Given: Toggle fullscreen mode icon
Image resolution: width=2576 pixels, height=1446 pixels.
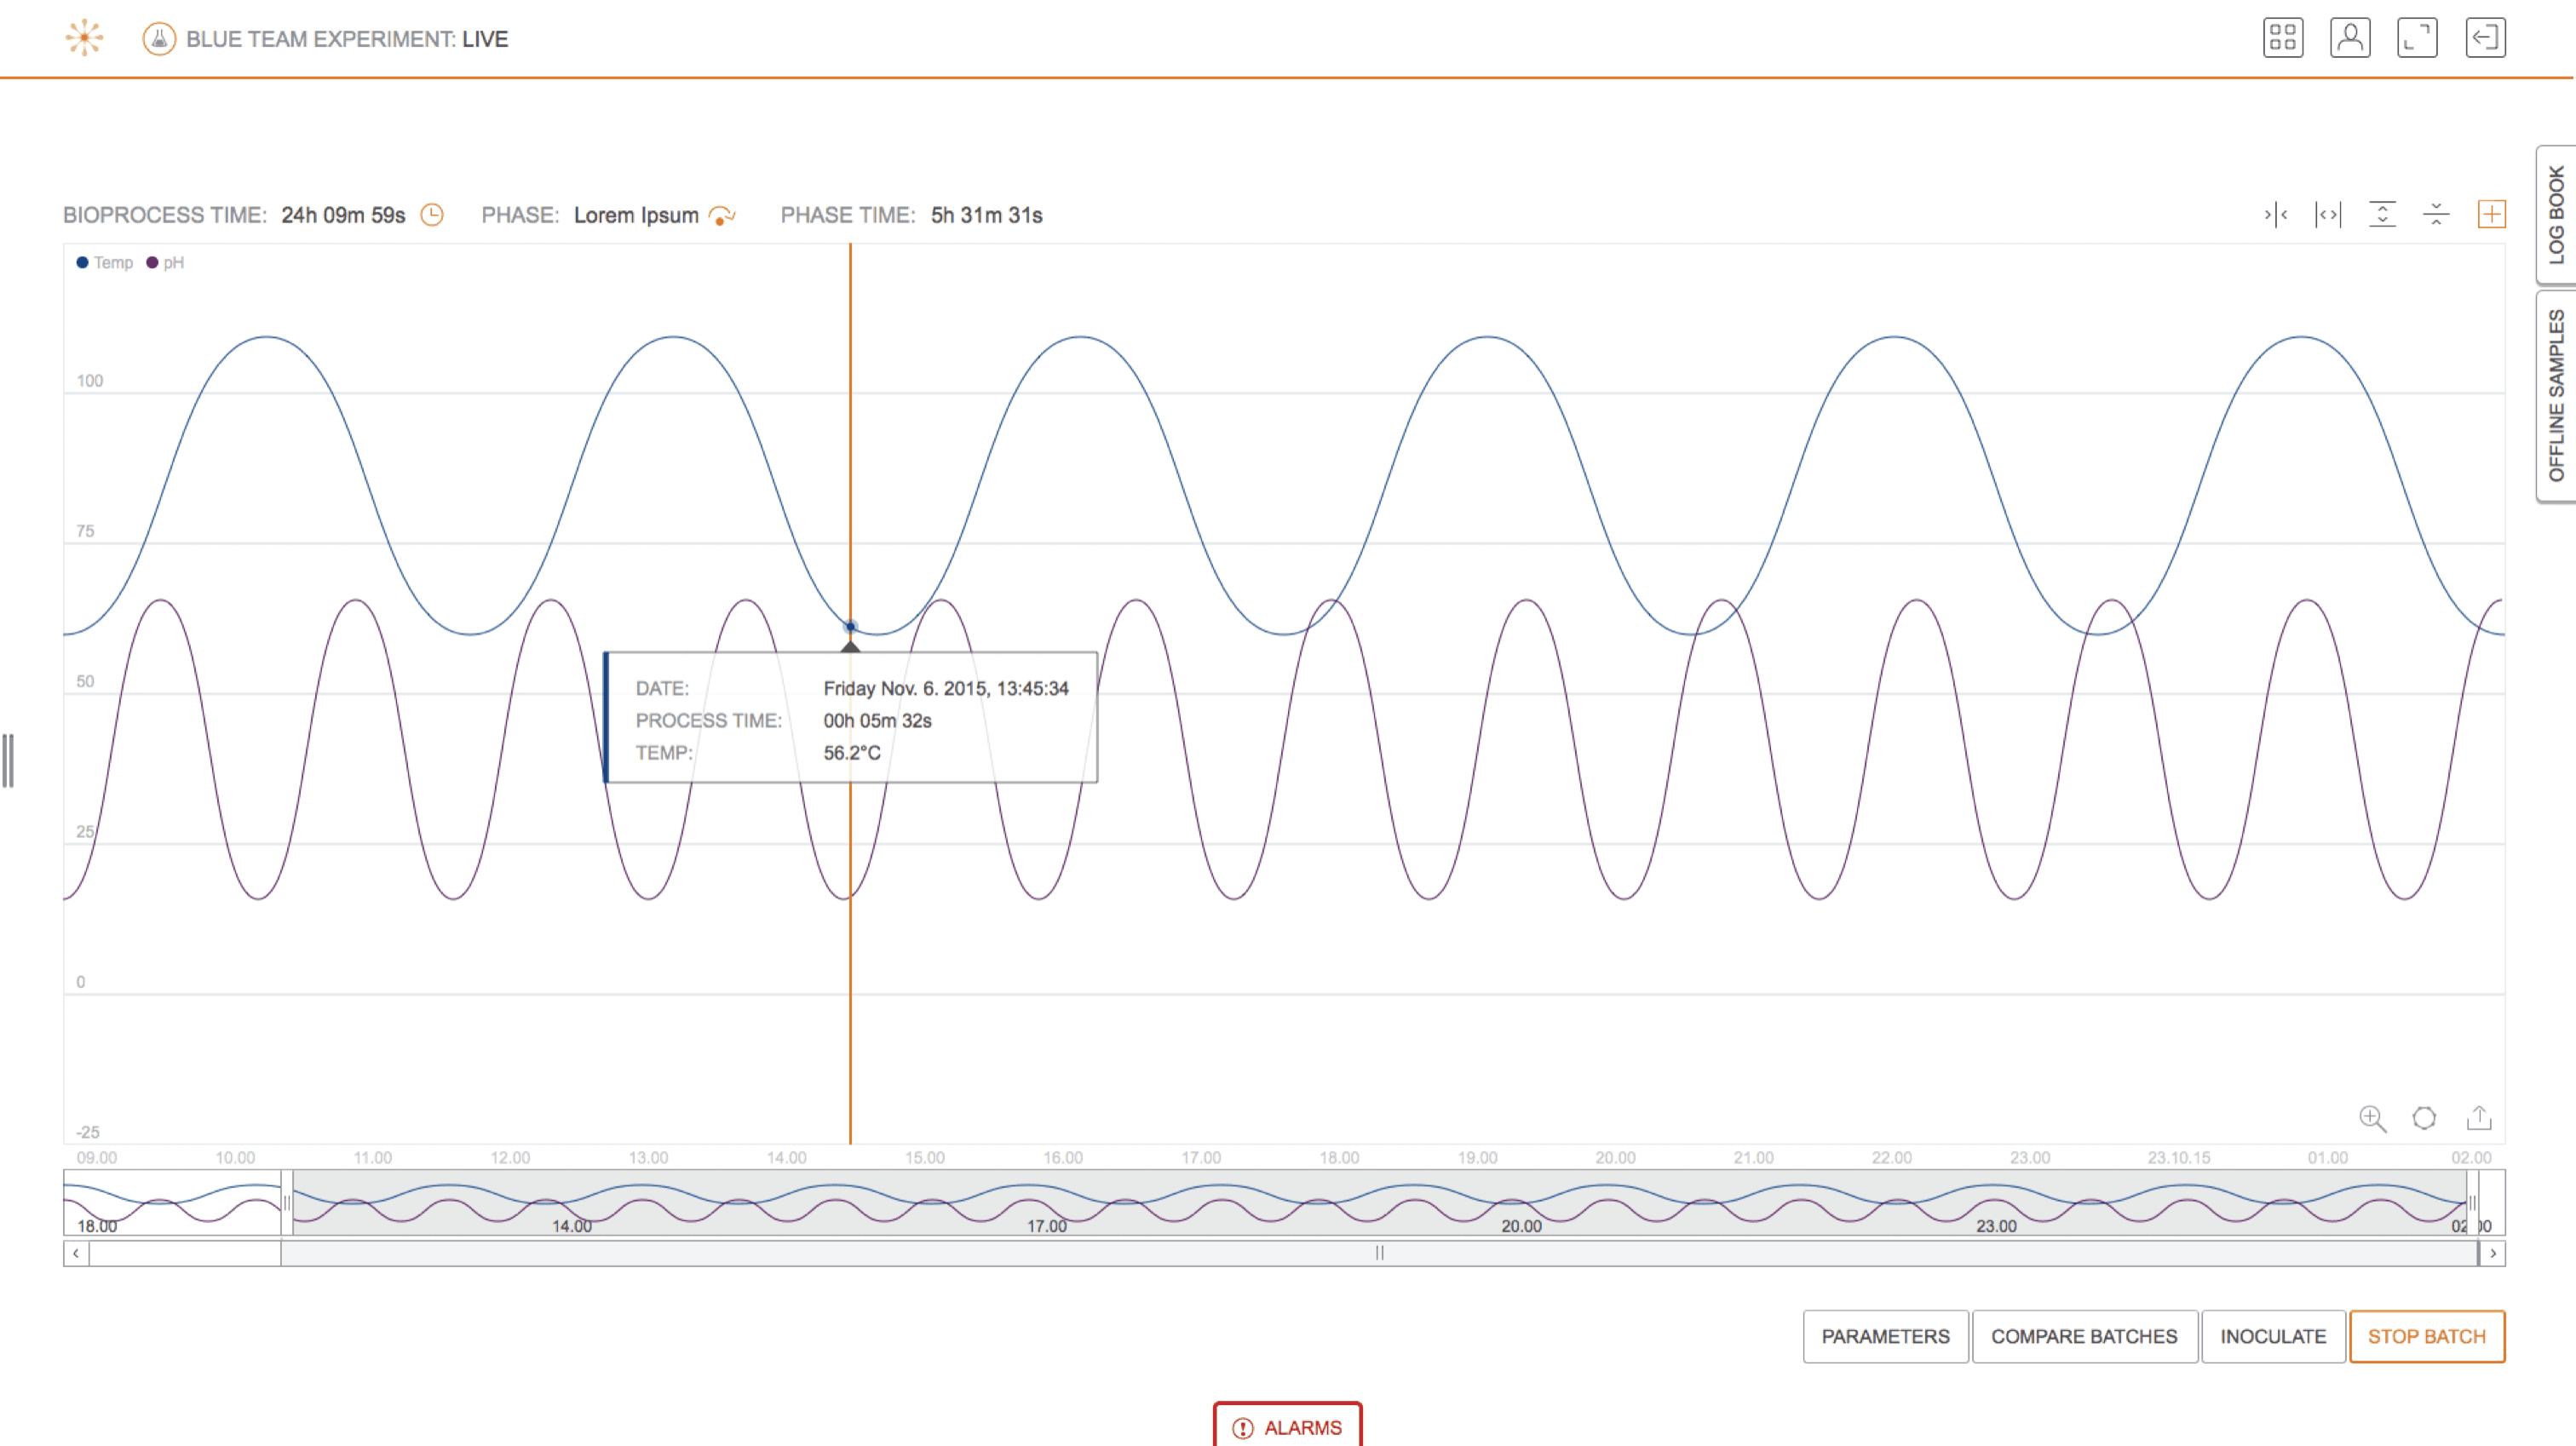Looking at the screenshot, I should pos(2417,38).
